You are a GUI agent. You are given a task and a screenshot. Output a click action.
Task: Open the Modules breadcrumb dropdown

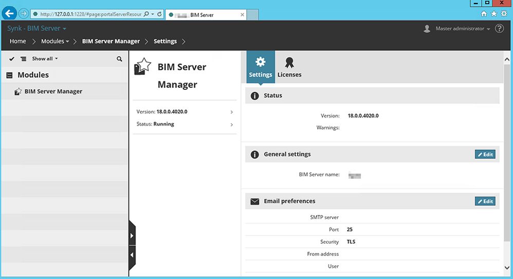click(x=55, y=42)
